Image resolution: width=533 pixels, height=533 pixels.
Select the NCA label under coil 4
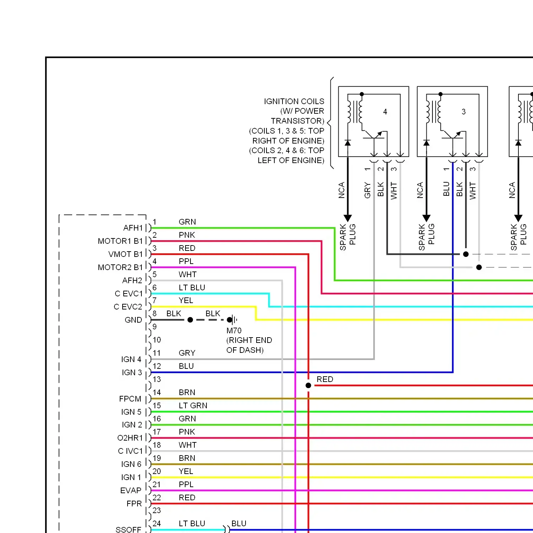[341, 190]
